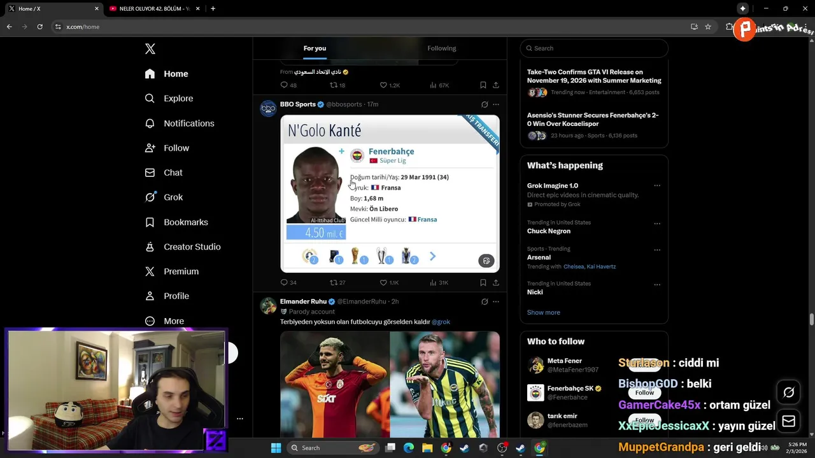Ask Grok about the Elmander Ruhu post
Screen dimensions: 815x458
485,302
